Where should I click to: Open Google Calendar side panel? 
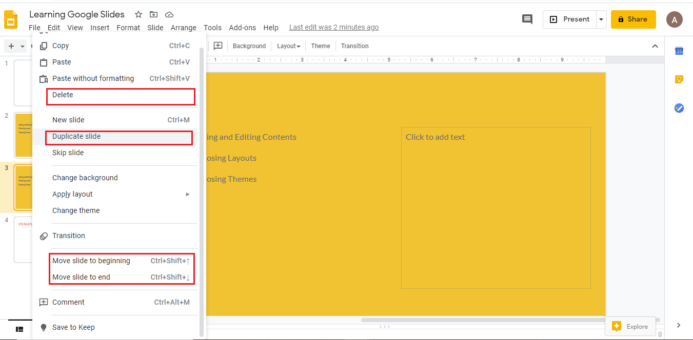[x=679, y=51]
